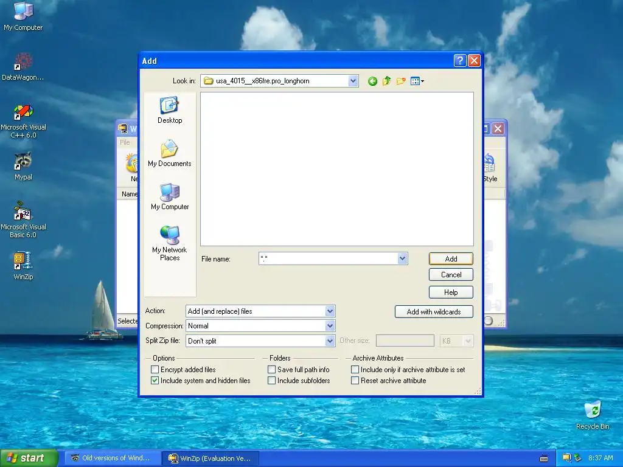Select Microsoft Visual Basic 6.0 desktop icon

pyautogui.click(x=23, y=220)
